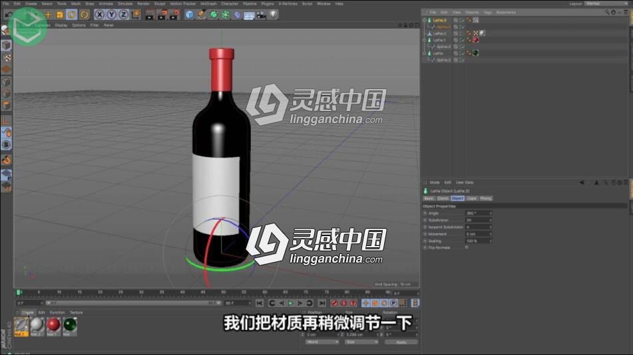Click the Subdivision value field
Image resolution: width=633 pixels, height=355 pixels.
point(479,220)
